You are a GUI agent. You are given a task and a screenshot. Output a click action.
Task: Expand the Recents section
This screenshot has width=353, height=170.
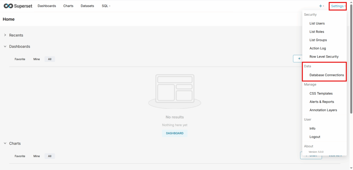point(5,35)
